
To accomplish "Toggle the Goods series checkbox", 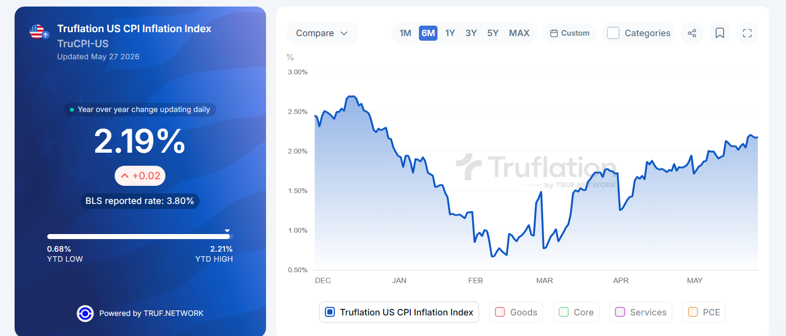I will tap(500, 312).
